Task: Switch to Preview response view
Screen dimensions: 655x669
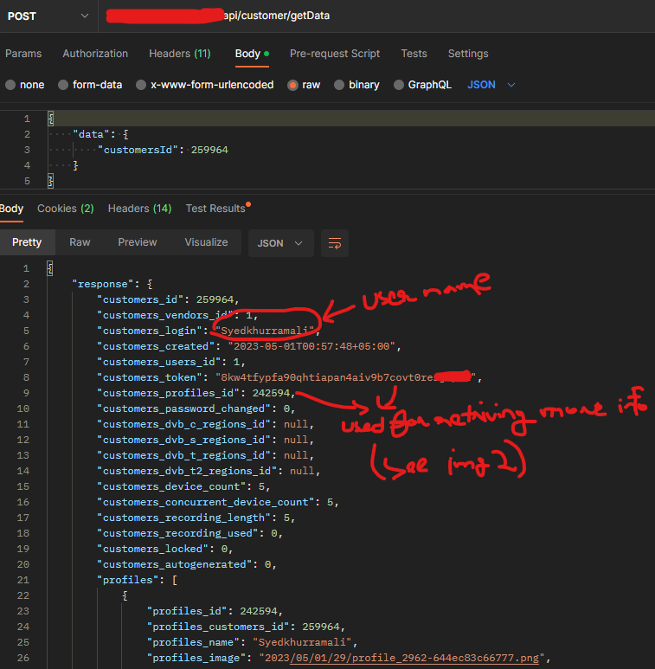Action: [x=138, y=242]
